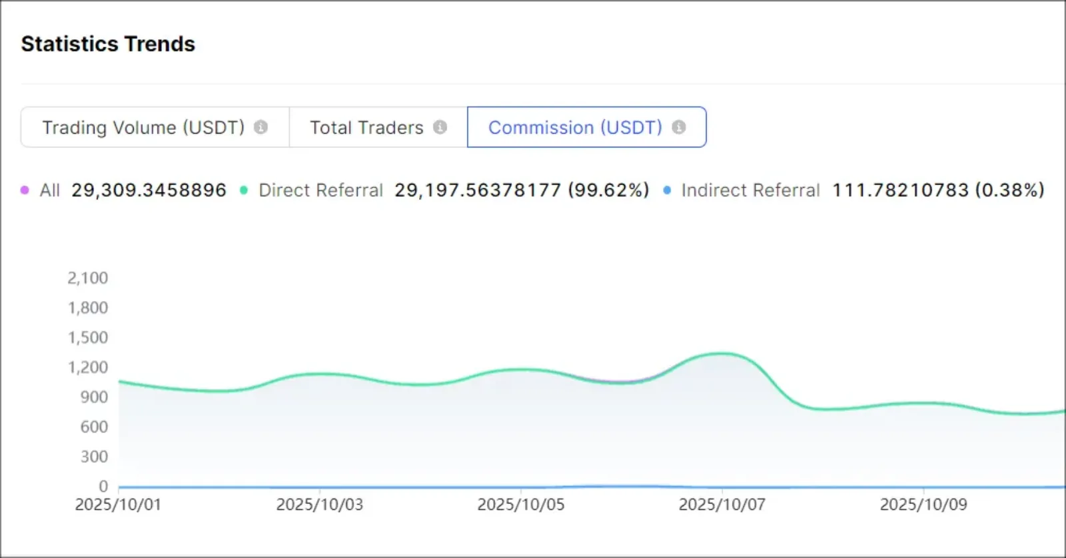
Task: Click the 2,100 y-axis label
Action: 87,278
